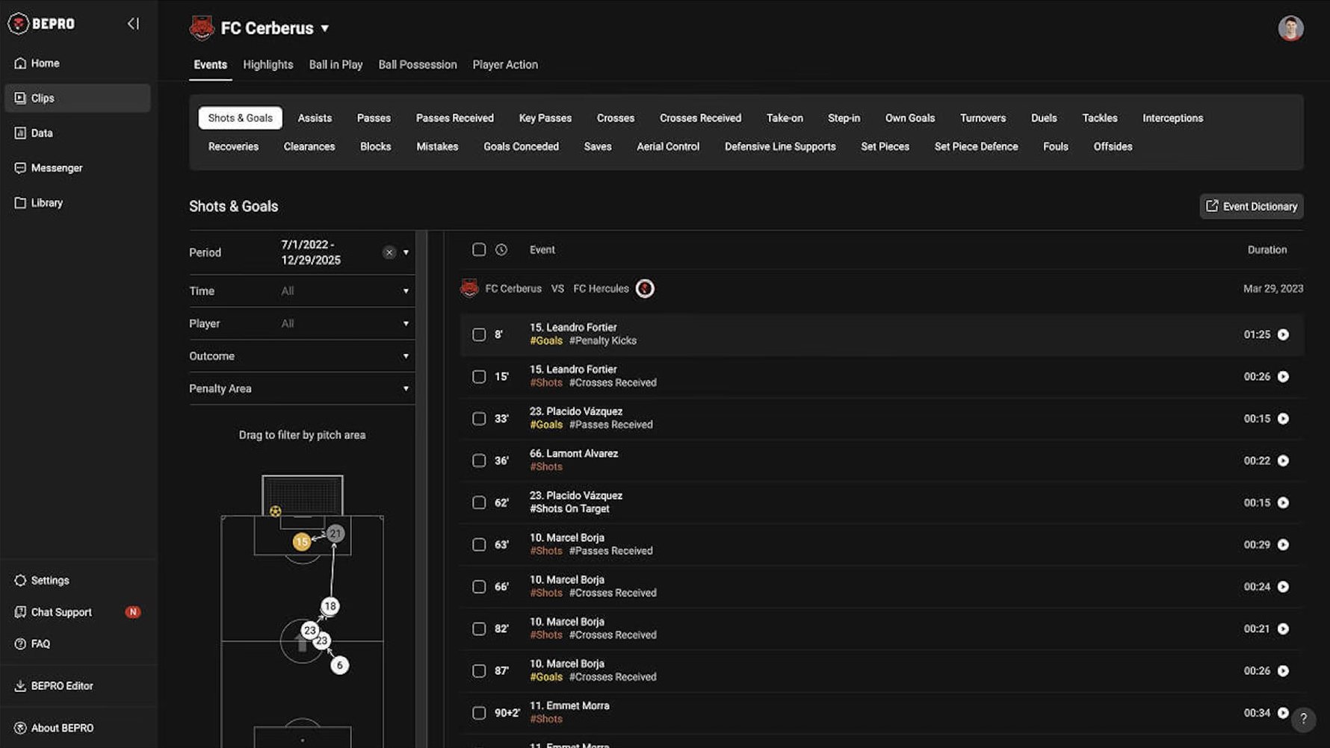This screenshot has width=1330, height=748.
Task: Play the 36' Lamont Alvarez shot clip
Action: [1283, 461]
